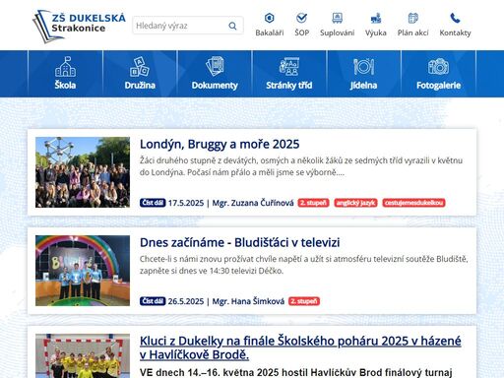Click the Jídelna plate icon
Image resolution: width=504 pixels, height=378 pixels.
pyautogui.click(x=363, y=67)
